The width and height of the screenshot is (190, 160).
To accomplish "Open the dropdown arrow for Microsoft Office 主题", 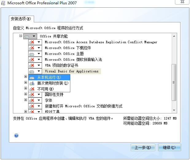I will [x=39, y=54].
